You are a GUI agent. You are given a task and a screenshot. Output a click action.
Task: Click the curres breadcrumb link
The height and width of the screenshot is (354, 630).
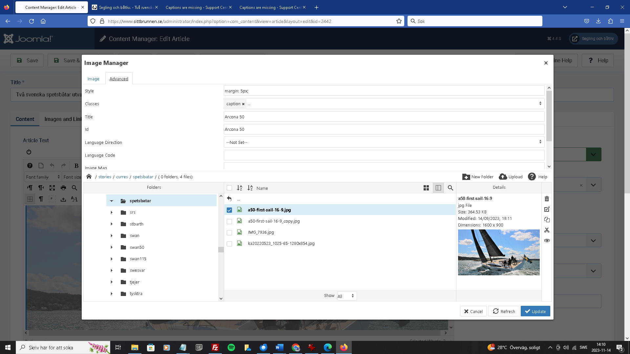tap(122, 177)
